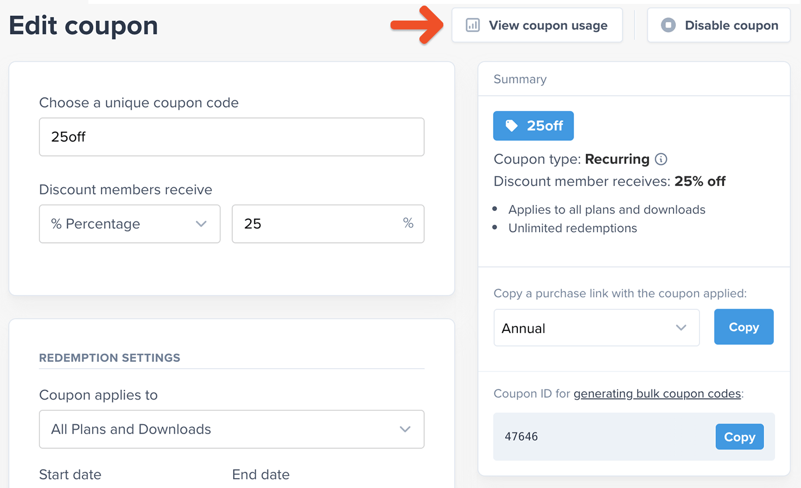Image resolution: width=801 pixels, height=488 pixels.
Task: Expand the Annual plan dropdown
Action: tap(596, 328)
